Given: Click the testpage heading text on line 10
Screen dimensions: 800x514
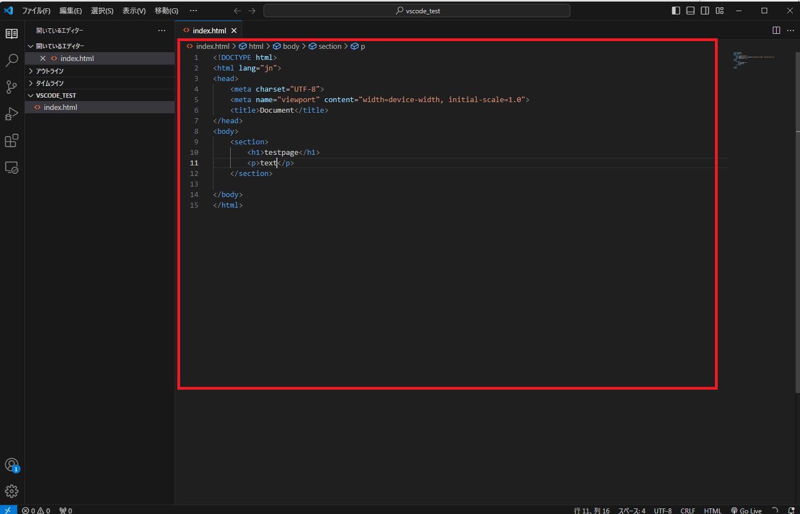Looking at the screenshot, I should coord(281,152).
